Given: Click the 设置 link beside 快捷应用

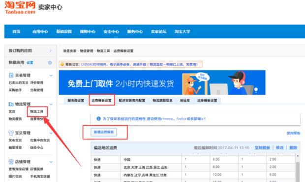Looking at the screenshot, I should pos(30,63).
